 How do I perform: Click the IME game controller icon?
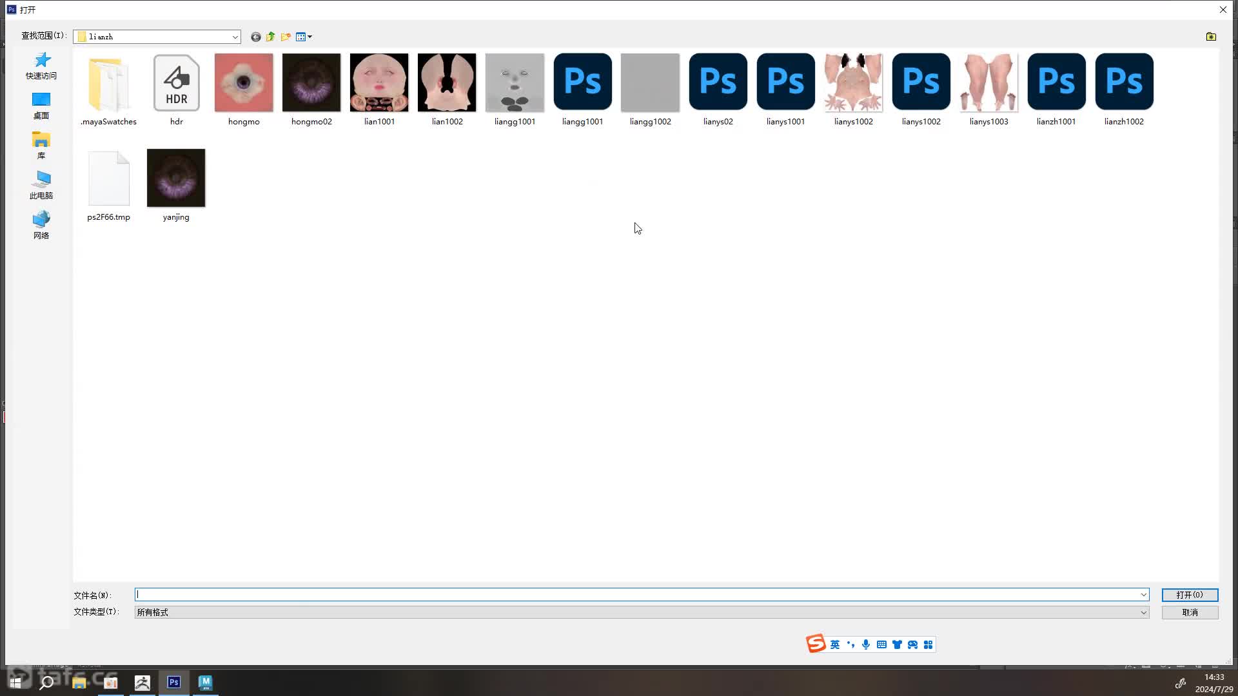coord(912,644)
